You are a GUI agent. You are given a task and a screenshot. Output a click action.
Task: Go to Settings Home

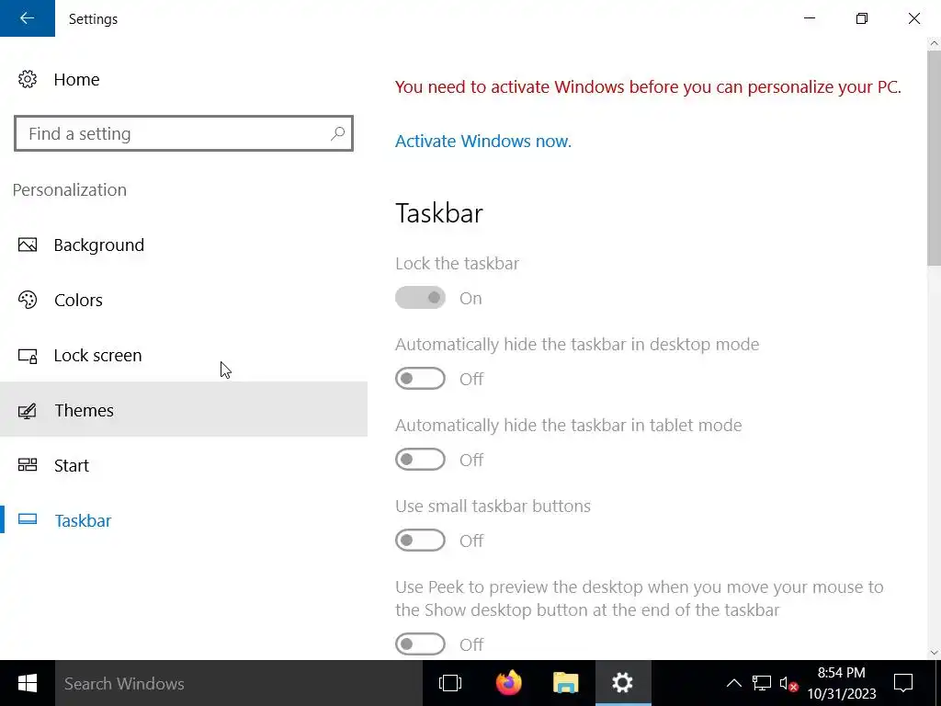click(76, 79)
